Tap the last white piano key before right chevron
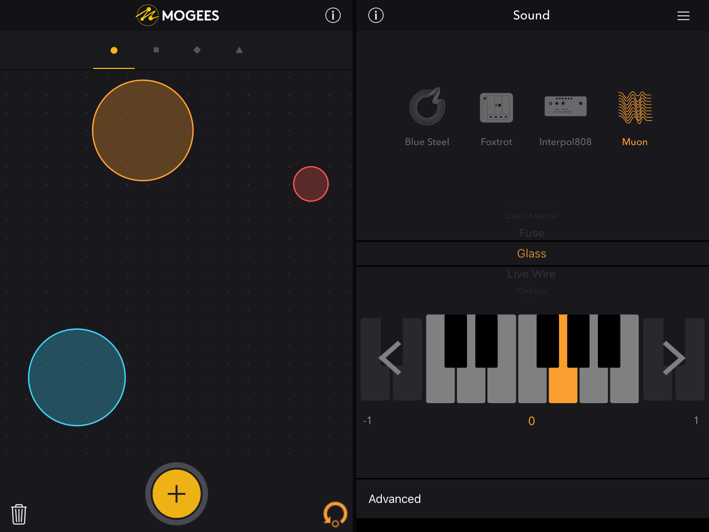 pyautogui.click(x=625, y=384)
